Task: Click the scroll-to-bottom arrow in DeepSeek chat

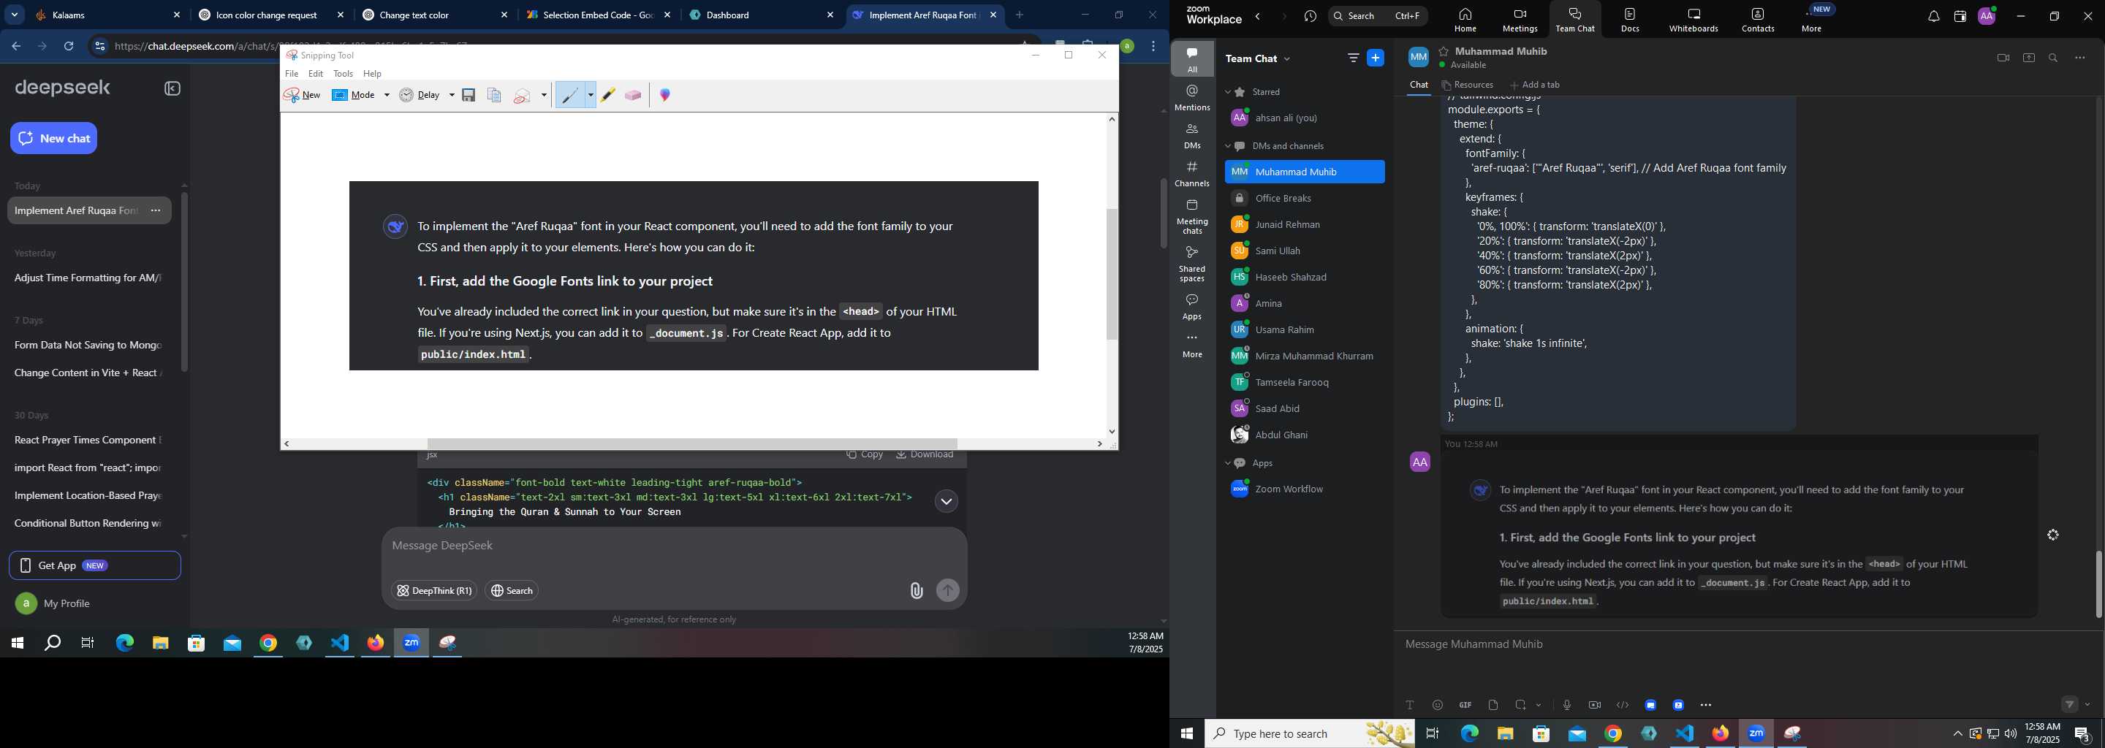Action: (947, 501)
